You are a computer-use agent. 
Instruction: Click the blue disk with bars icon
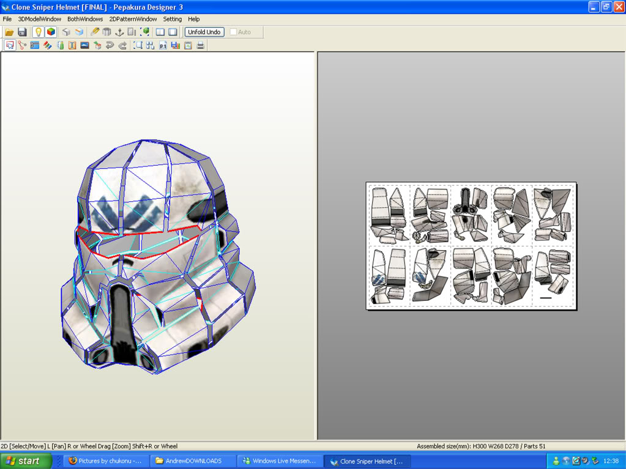175,45
